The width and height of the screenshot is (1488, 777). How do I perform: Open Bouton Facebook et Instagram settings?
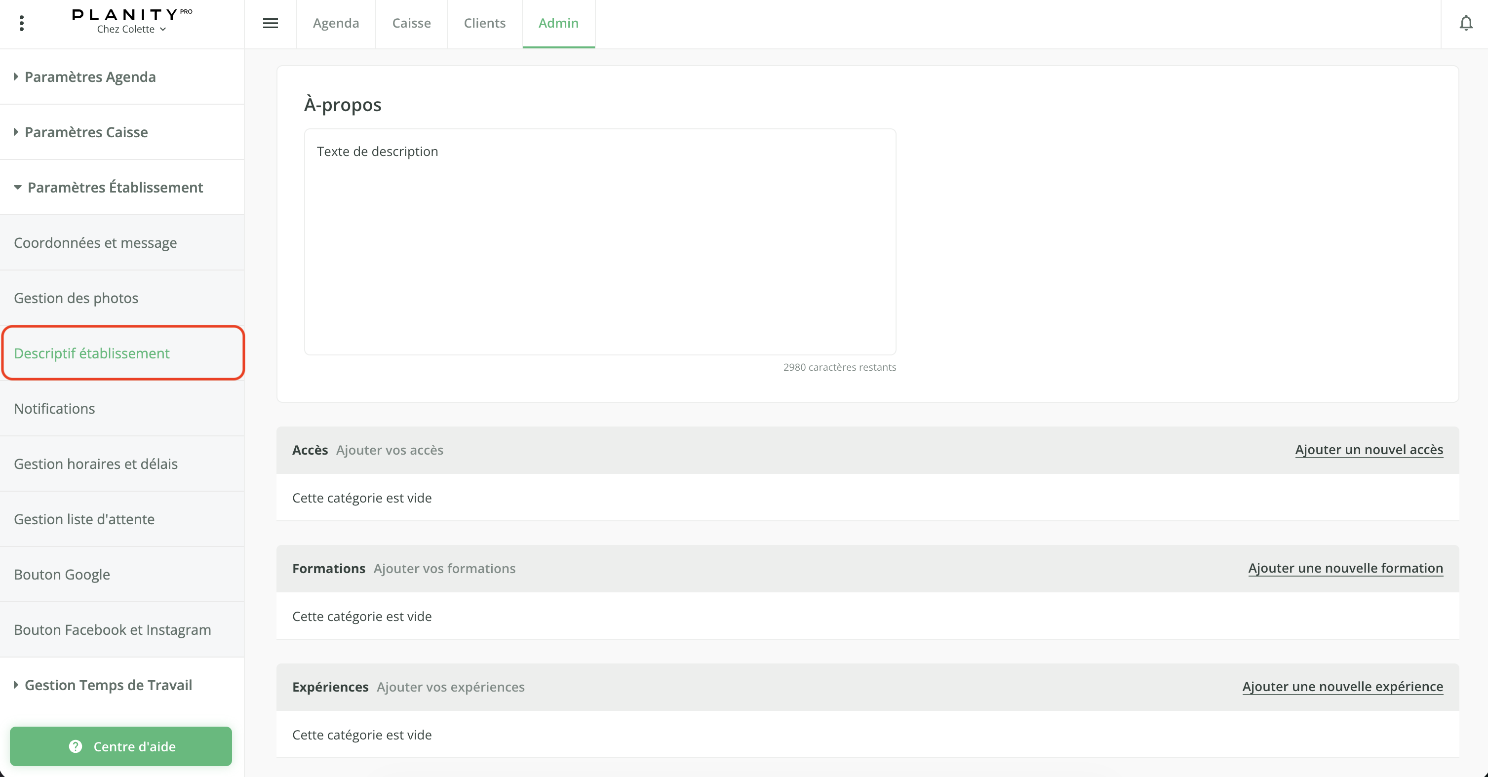113,630
